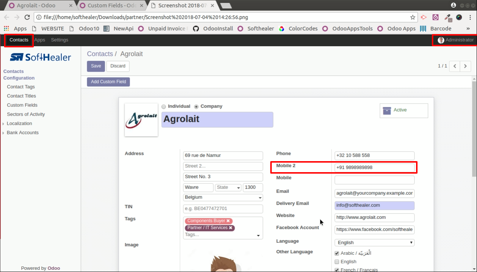Viewport: 477px width, 272px height.
Task: Click the Mobile 2 input field
Action: [x=375, y=167]
